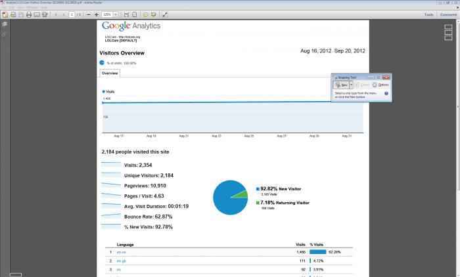This screenshot has width=460, height=277.
Task: Click the 'Visitors Overview' heading
Action: 122,53
